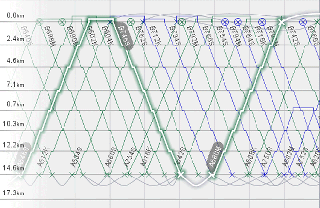This screenshot has height=208, width=320.
Task: Click green circled-X marker above B734S
Action: [x=181, y=22]
